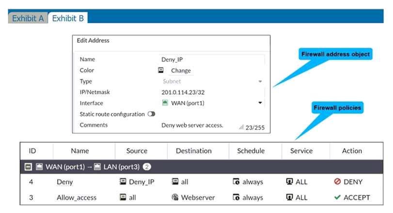Image resolution: width=393 pixels, height=213 pixels.
Task: Switch to the Exhibit A tab
Action: 28,18
